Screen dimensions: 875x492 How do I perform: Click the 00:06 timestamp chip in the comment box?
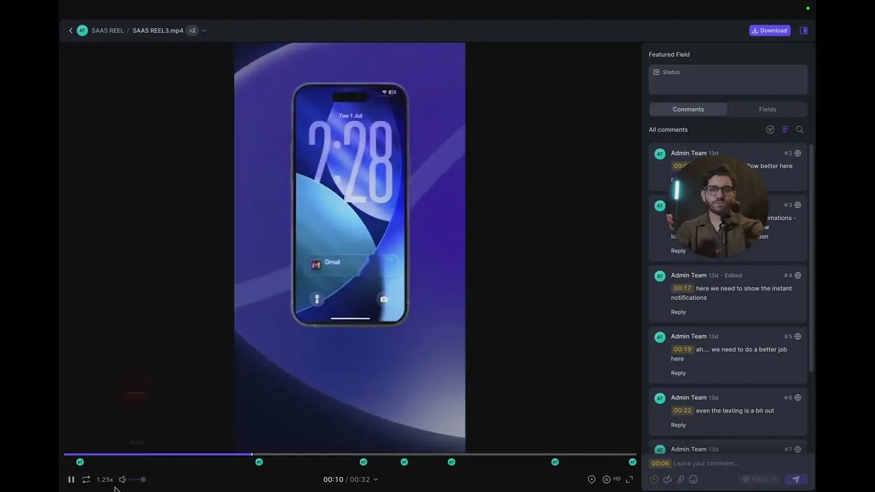[x=660, y=463]
